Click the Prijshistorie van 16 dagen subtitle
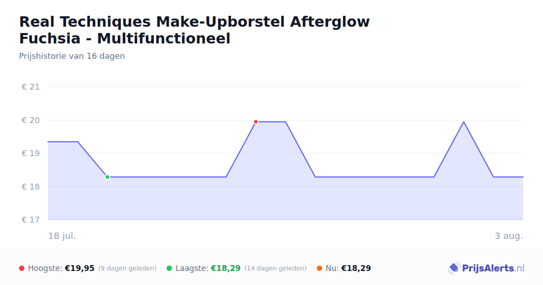The height and width of the screenshot is (285, 543). 72,56
